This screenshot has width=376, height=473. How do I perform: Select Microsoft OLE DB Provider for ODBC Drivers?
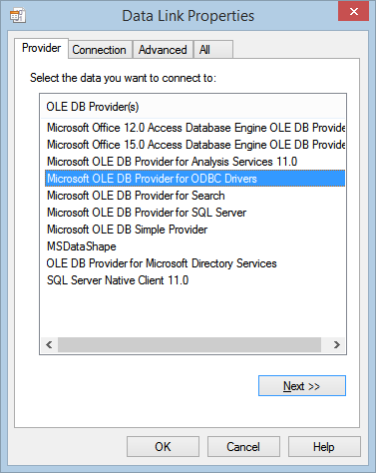pos(195,179)
